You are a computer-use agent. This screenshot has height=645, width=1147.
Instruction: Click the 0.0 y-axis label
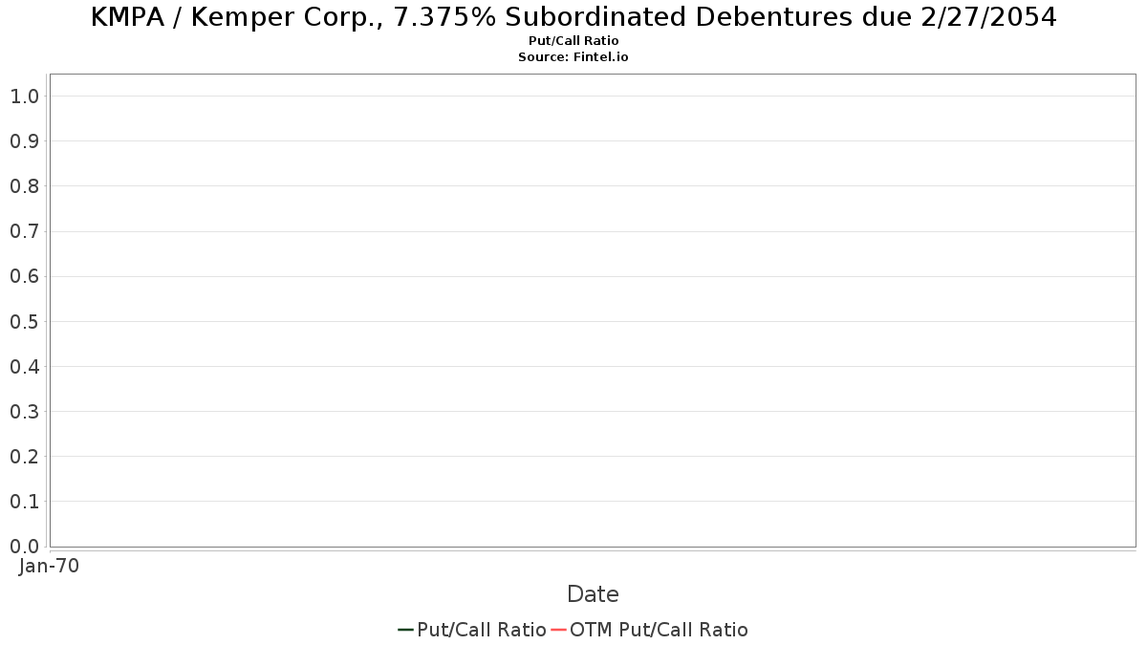[x=24, y=547]
